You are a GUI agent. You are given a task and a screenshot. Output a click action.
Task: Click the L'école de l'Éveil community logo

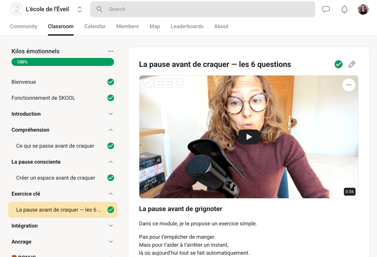[16, 9]
